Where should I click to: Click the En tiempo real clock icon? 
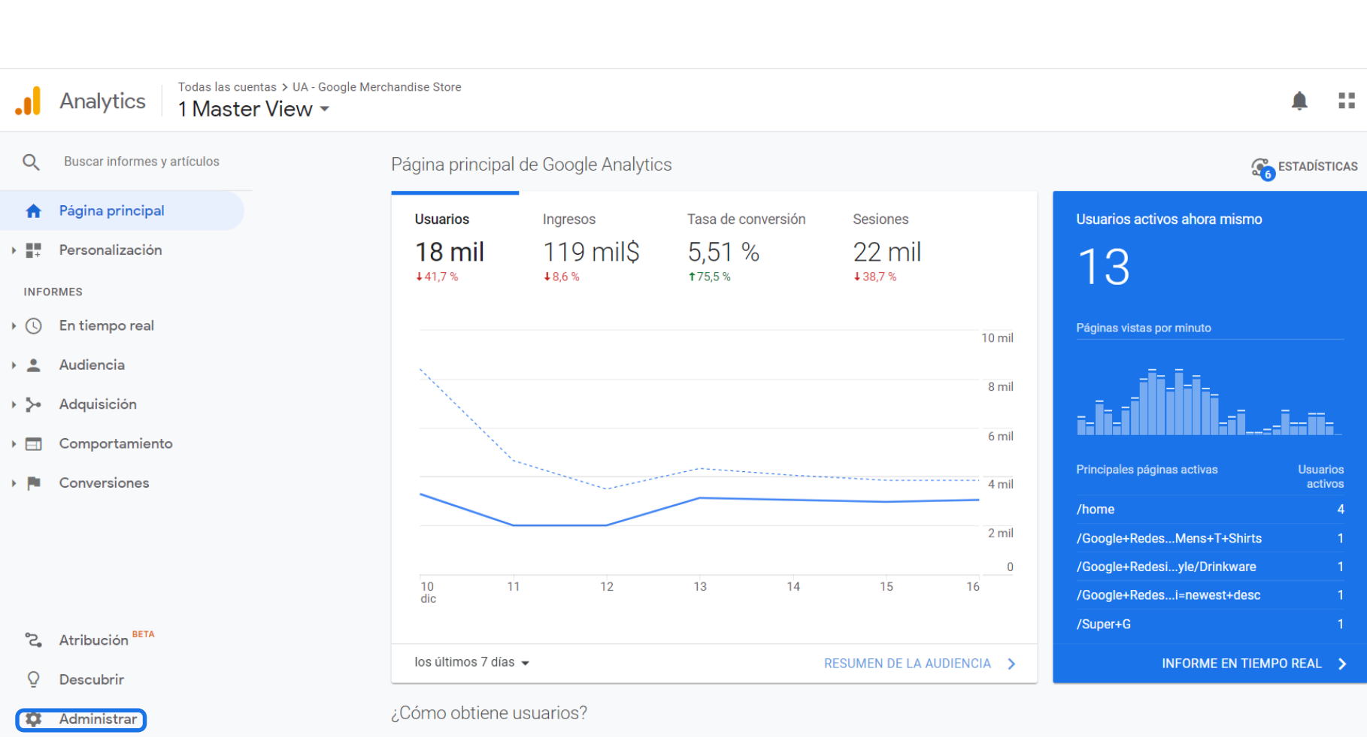coord(33,326)
